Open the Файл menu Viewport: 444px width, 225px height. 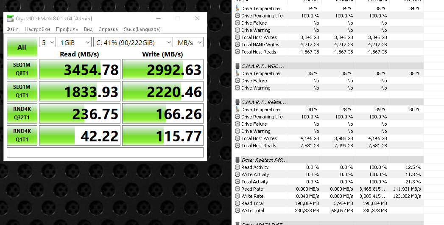pos(12,29)
